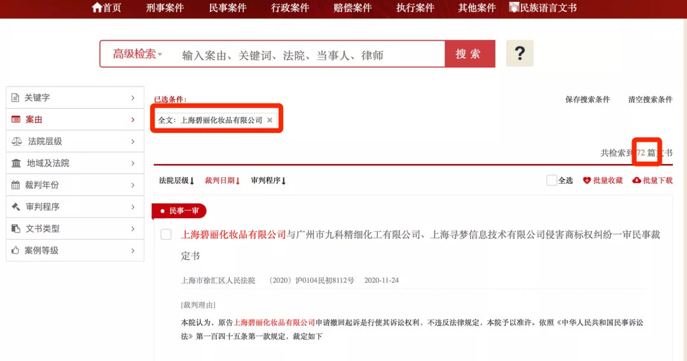Click judgment date 2020-11-24
Screen dimensions: 687x361
(x=381, y=280)
